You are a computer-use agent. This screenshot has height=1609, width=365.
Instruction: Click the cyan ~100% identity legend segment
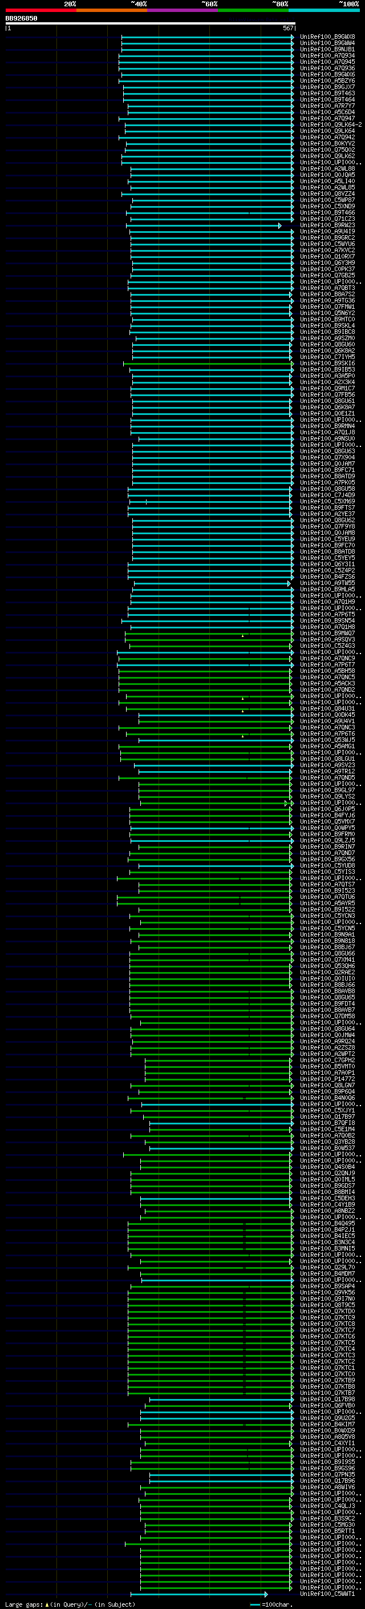coord(325,10)
